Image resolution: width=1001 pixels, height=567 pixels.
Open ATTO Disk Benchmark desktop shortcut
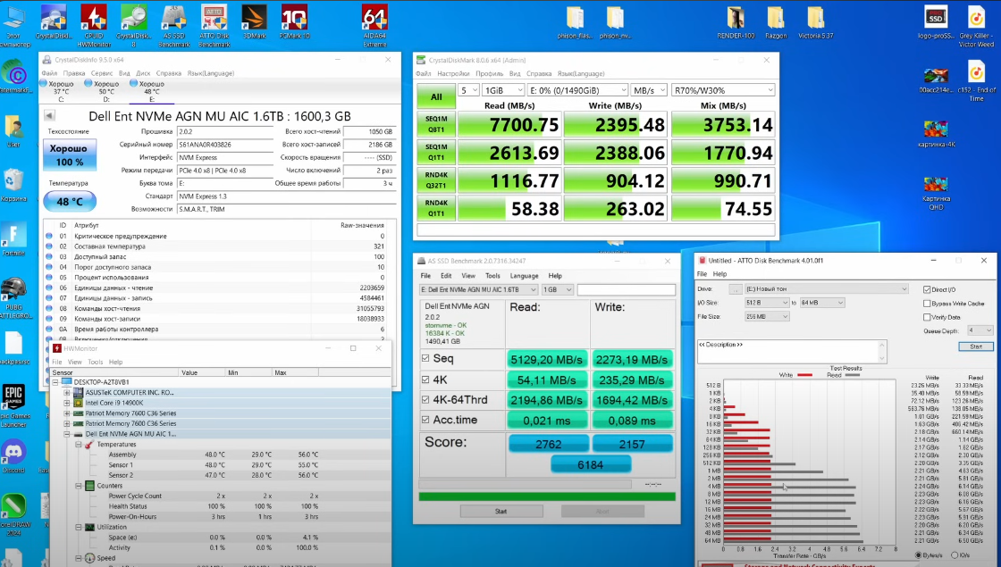(x=214, y=26)
